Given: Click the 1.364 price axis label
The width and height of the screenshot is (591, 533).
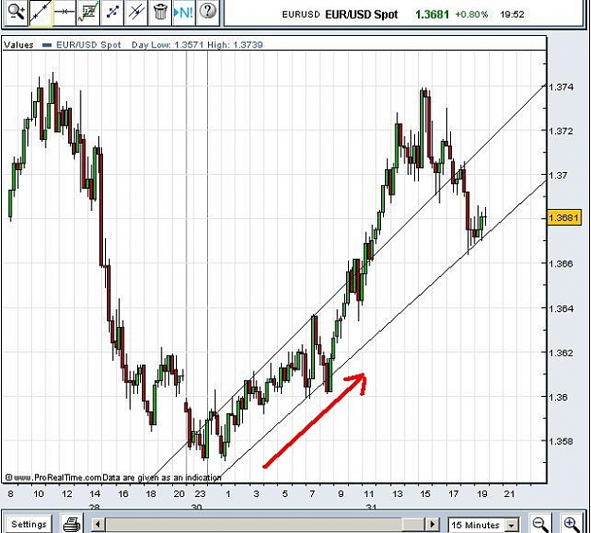Looking at the screenshot, I should click(x=561, y=308).
